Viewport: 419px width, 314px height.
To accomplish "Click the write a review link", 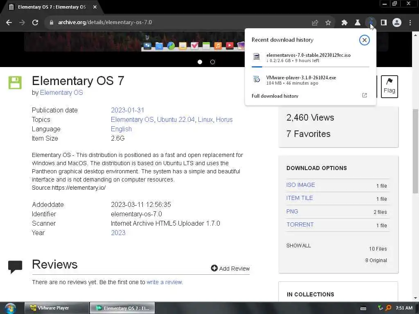I will point(164,282).
